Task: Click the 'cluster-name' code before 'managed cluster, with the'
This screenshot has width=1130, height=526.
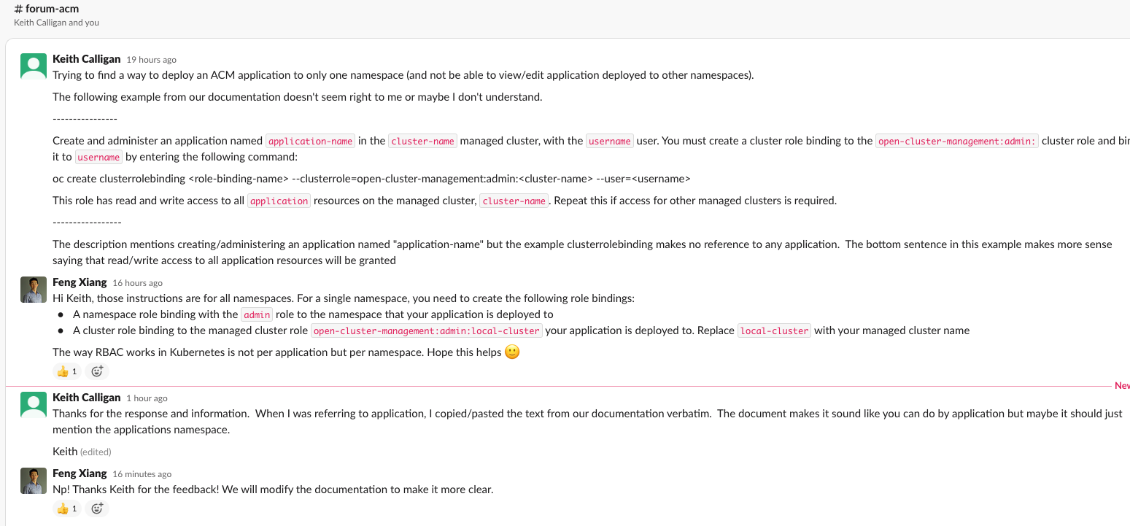Action: [x=422, y=142]
